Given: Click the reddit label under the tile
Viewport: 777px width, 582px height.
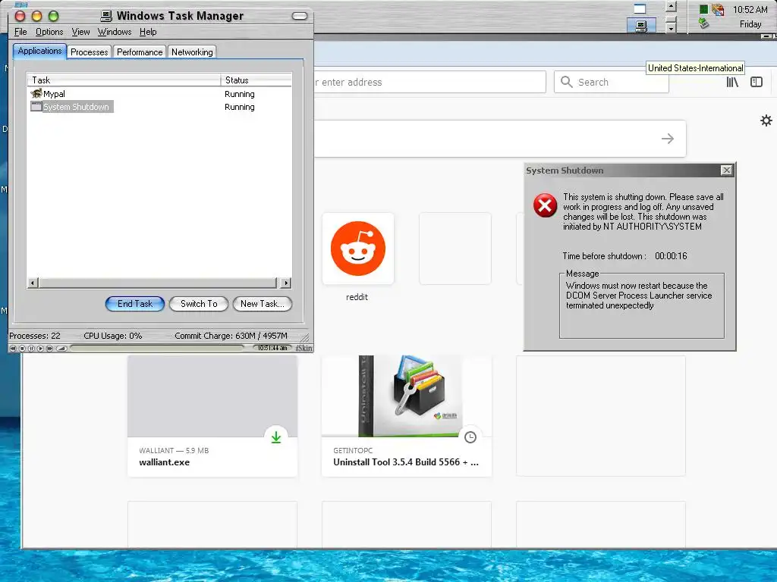Looking at the screenshot, I should pos(357,297).
